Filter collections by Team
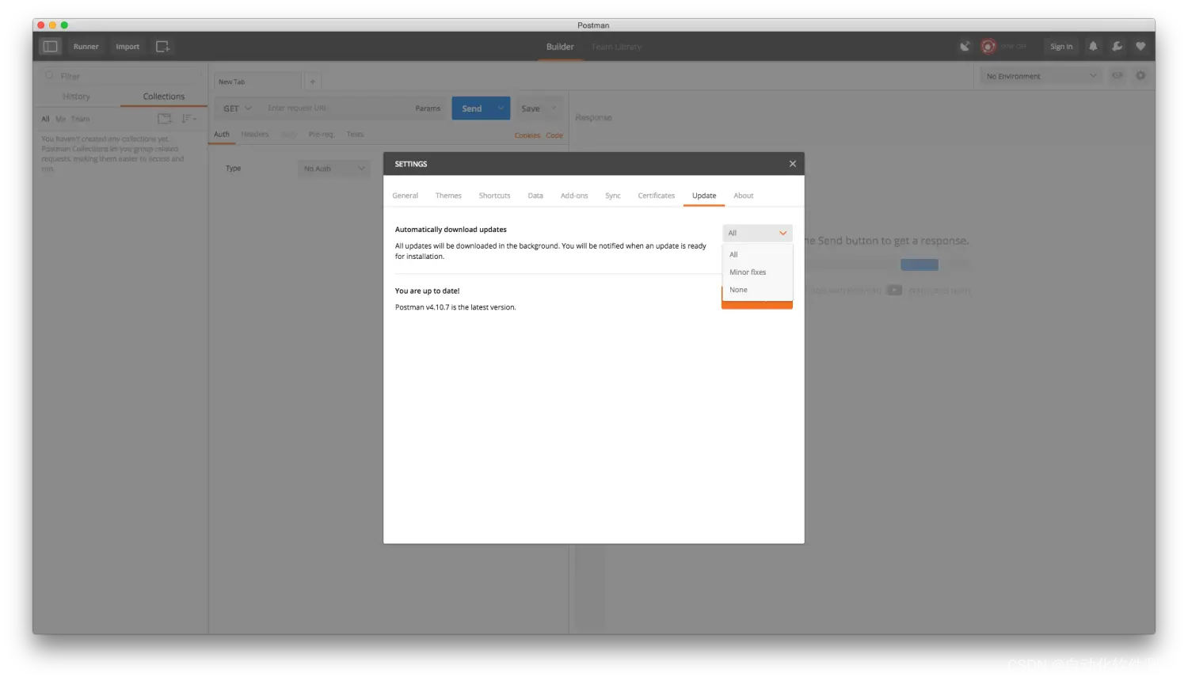This screenshot has width=1188, height=681. point(80,120)
